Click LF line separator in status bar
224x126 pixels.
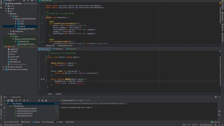click(x=189, y=125)
